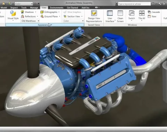Open the Color dropdown in ribbon
The width and height of the screenshot is (167, 132).
(73, 21)
